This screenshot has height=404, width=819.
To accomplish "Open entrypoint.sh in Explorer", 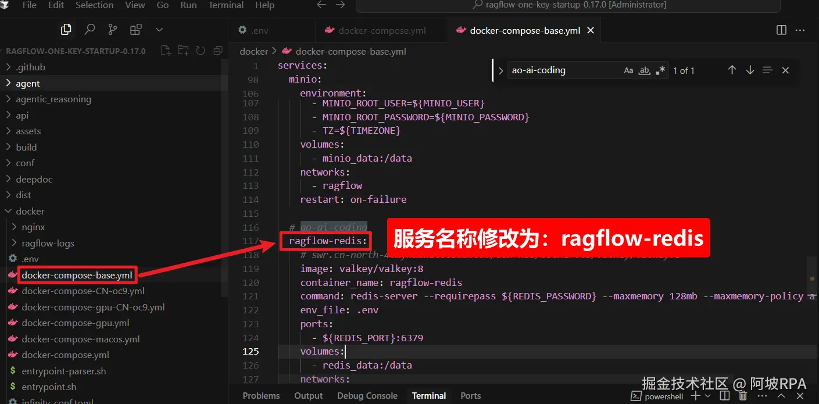I will [114, 387].
